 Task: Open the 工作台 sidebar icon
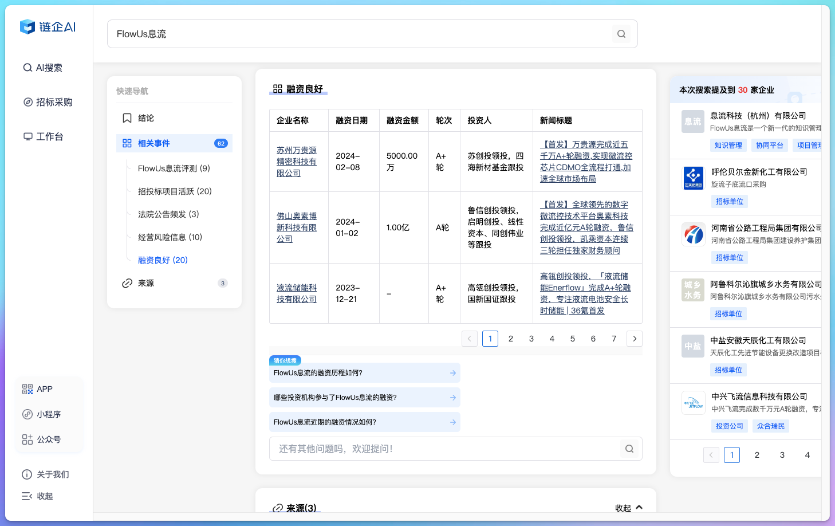(x=27, y=136)
